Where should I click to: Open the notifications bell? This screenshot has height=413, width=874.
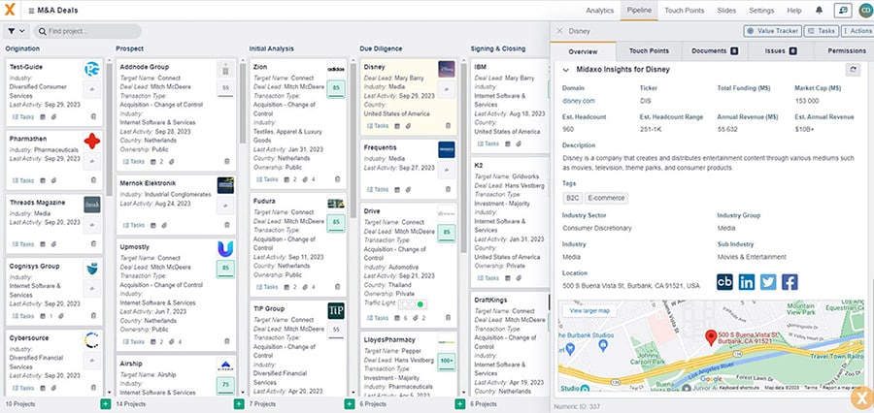click(x=819, y=11)
